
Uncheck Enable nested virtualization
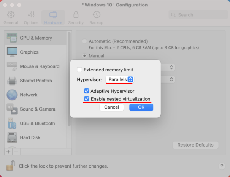point(86,99)
